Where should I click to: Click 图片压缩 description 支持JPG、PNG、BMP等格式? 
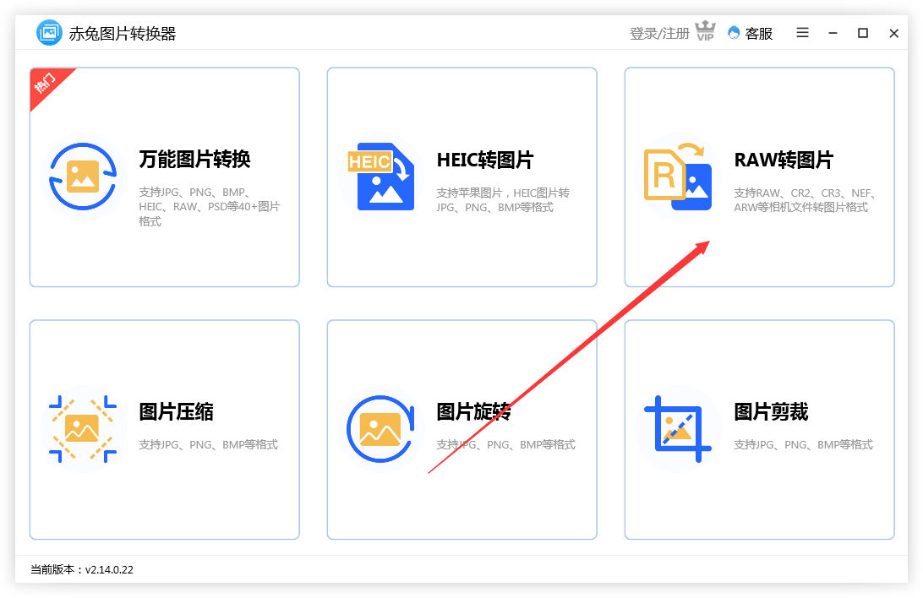tap(209, 444)
